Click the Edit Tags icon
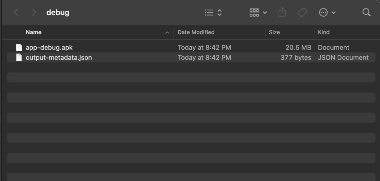 302,13
